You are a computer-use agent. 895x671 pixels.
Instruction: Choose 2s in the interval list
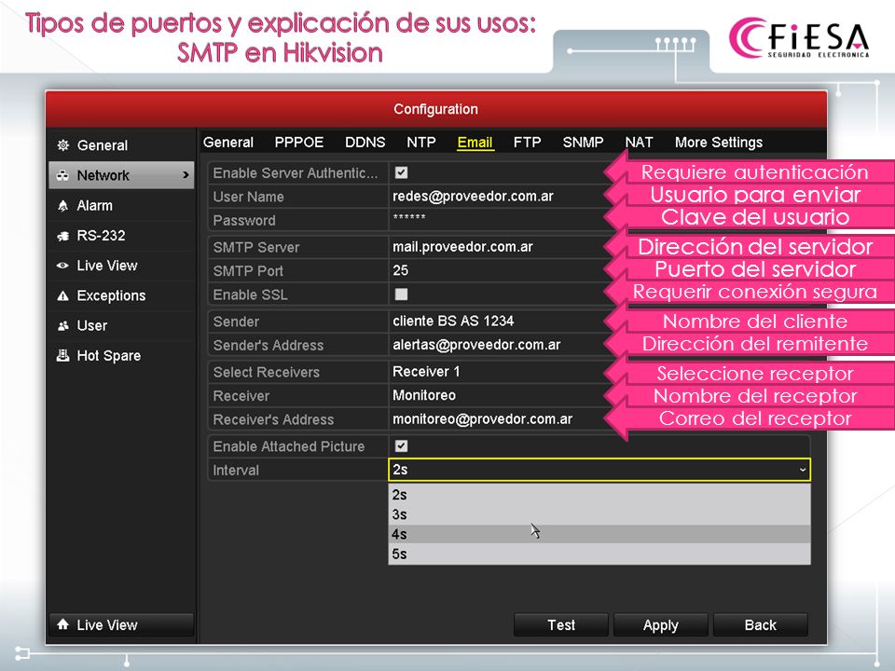tap(599, 495)
